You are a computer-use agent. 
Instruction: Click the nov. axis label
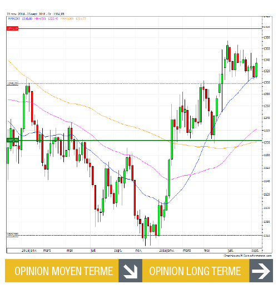coord(138,251)
